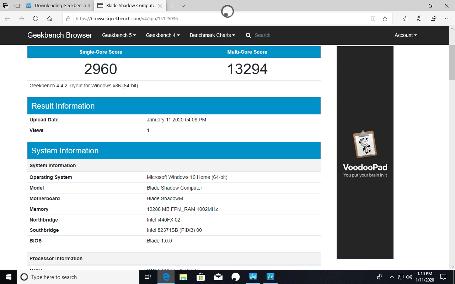This screenshot has height=284, width=455.
Task: Open the VoodooPad advertisement
Action: coord(365,153)
